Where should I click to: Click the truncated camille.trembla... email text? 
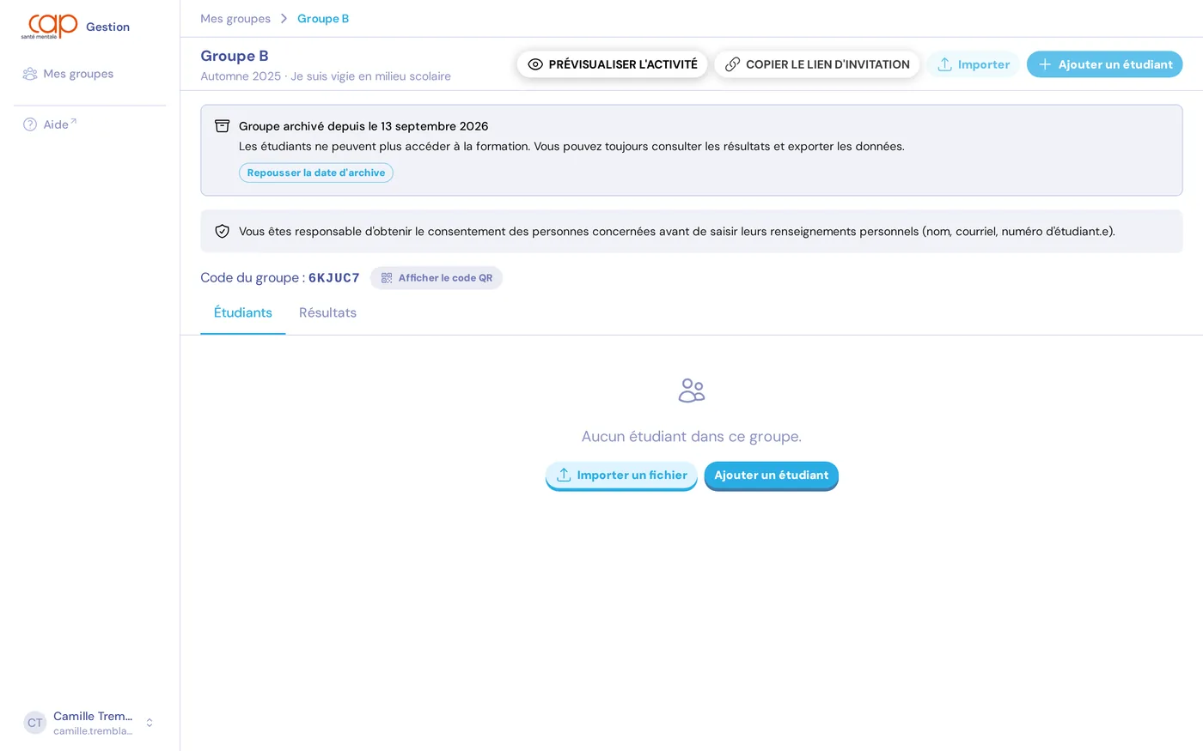93,731
